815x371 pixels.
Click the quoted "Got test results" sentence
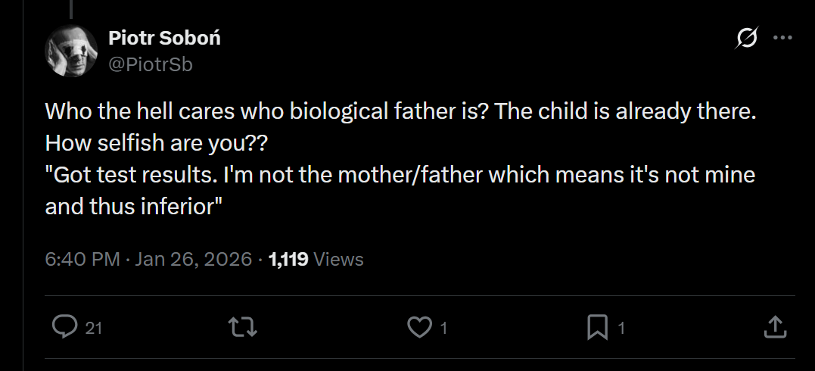[400, 175]
